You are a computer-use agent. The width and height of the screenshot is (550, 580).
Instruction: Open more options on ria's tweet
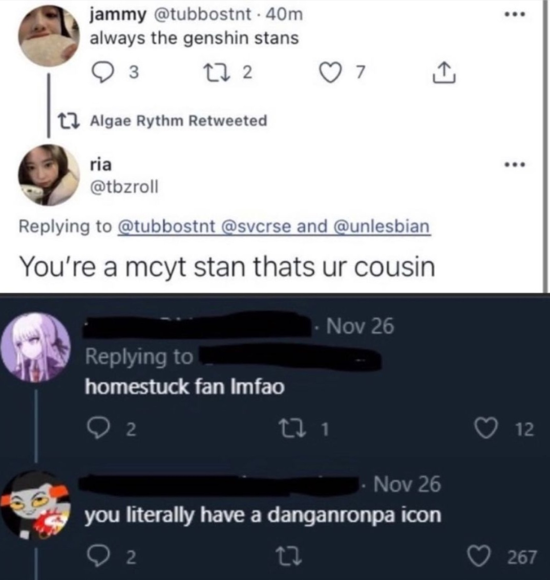(x=515, y=165)
